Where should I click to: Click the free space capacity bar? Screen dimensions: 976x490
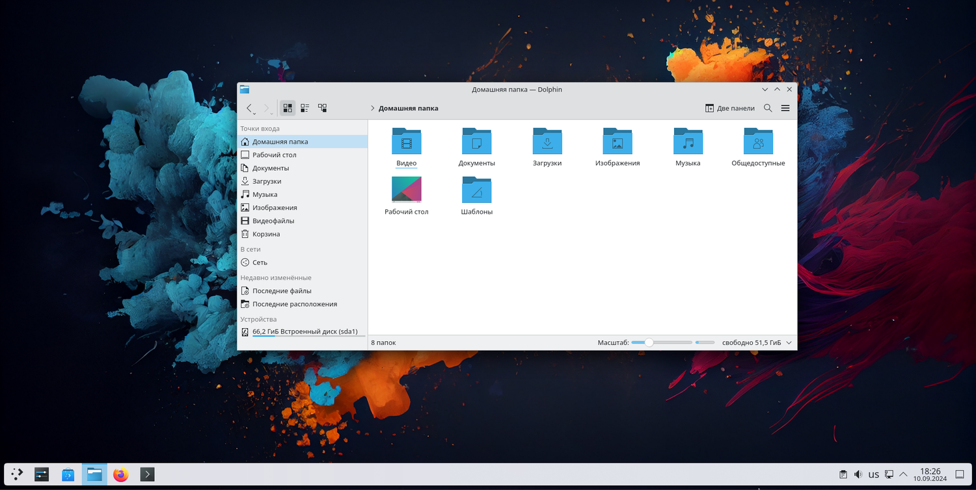pyautogui.click(x=705, y=342)
